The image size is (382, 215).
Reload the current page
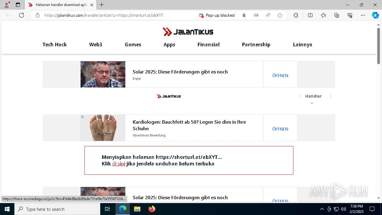click(x=21, y=15)
